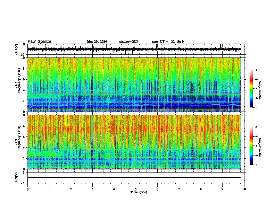Click the ch.2 'Frequency (kHz)' axis label

coord(19,138)
